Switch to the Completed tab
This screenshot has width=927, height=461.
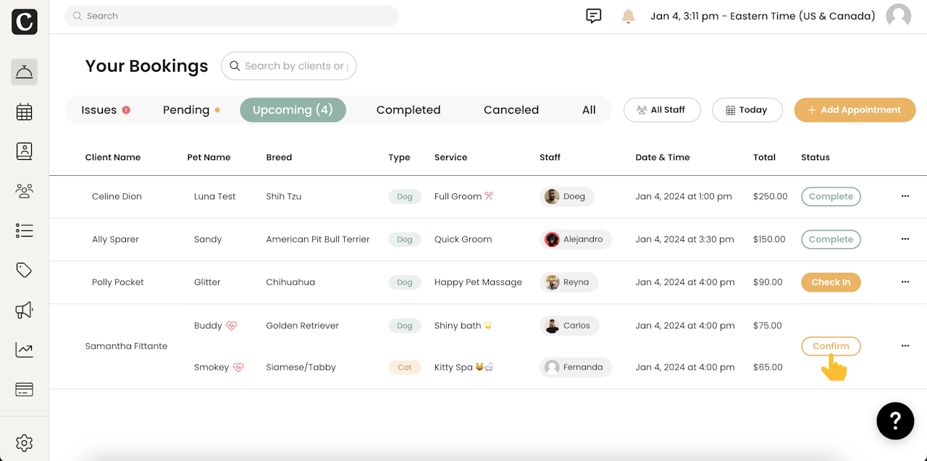[408, 110]
